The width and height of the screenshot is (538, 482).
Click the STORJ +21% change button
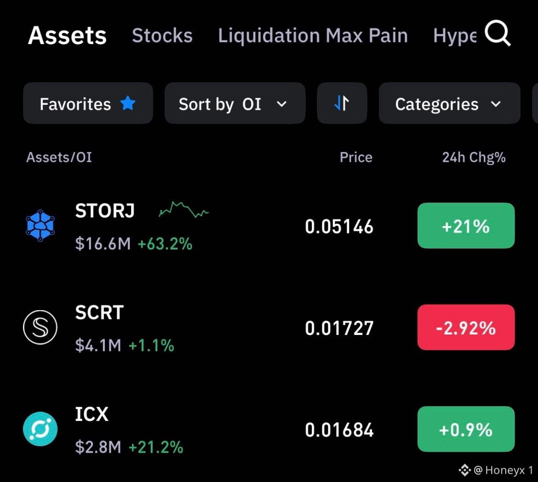click(x=466, y=226)
